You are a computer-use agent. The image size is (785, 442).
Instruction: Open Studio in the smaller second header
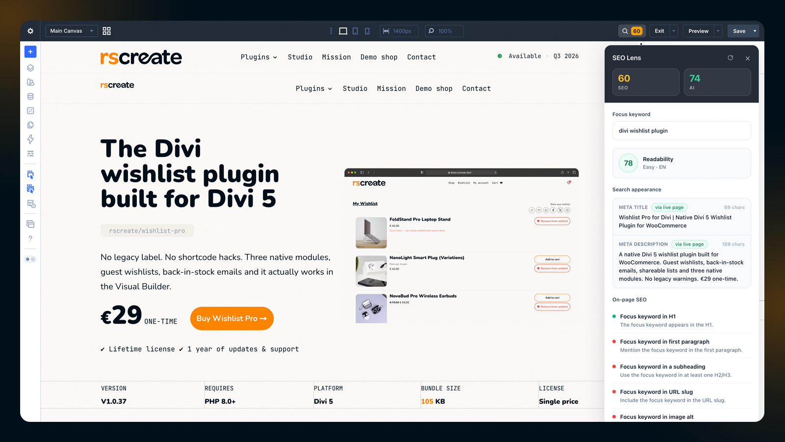(x=355, y=88)
